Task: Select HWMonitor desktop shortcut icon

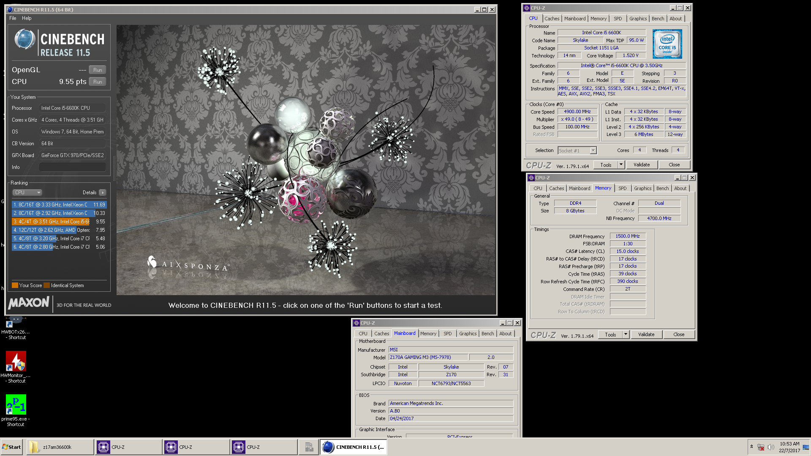Action: 16,367
